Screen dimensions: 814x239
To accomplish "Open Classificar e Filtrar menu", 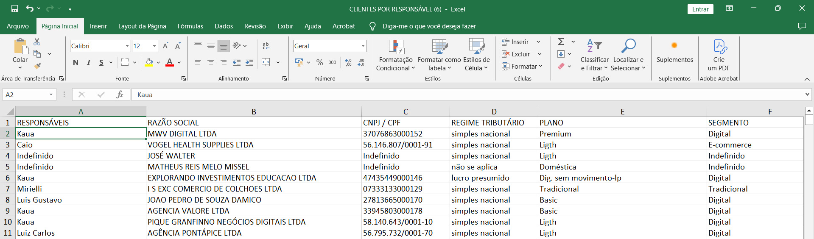I will click(x=594, y=55).
